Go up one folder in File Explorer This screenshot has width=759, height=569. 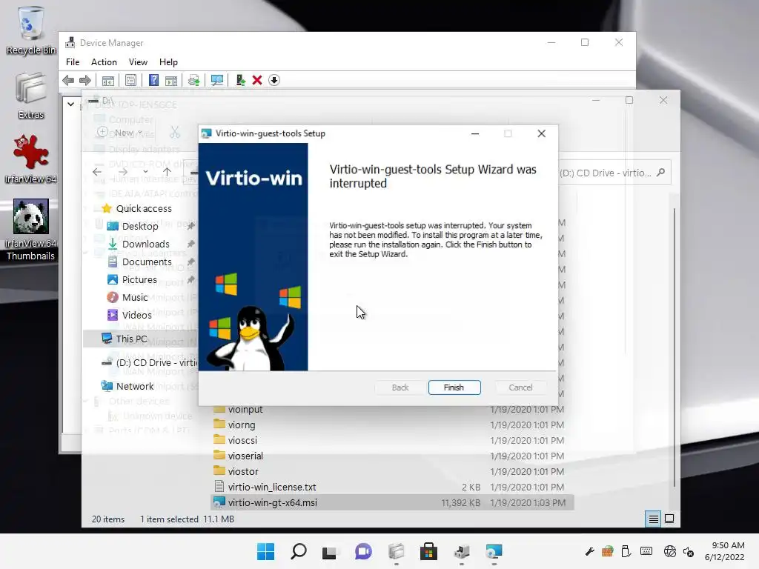[167, 172]
